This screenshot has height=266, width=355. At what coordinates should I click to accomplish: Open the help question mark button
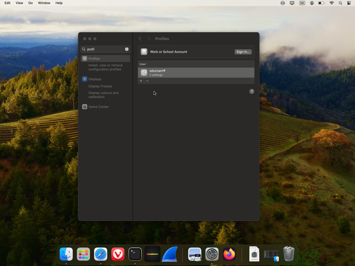coord(252,92)
